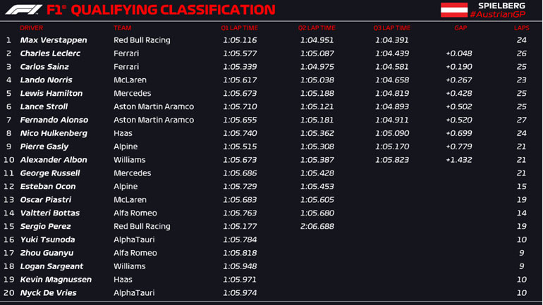Image resolution: width=543 pixels, height=305 pixels.
Task: Click Lando Norris driver name
Action: pyautogui.click(x=47, y=80)
